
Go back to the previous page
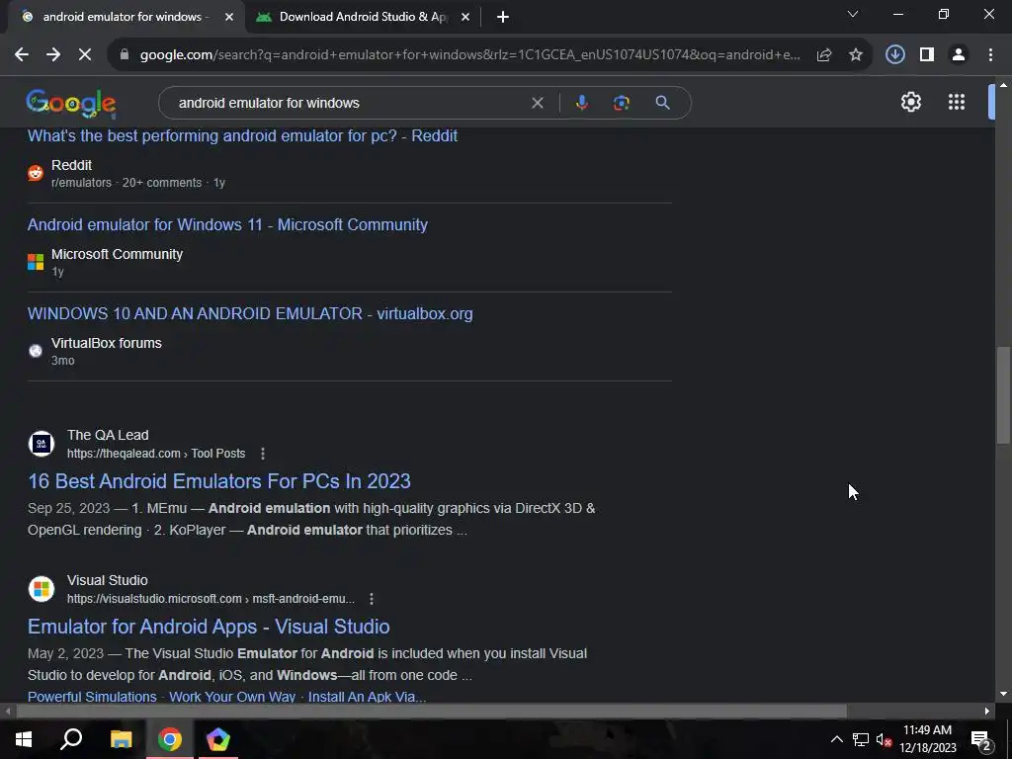pyautogui.click(x=22, y=55)
